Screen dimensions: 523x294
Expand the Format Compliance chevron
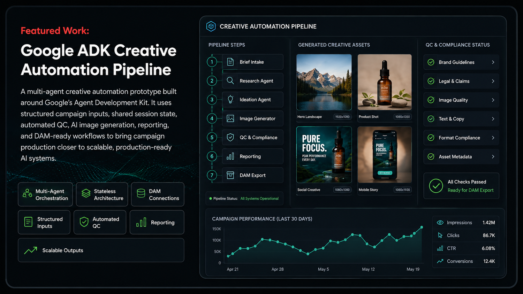tap(493, 138)
